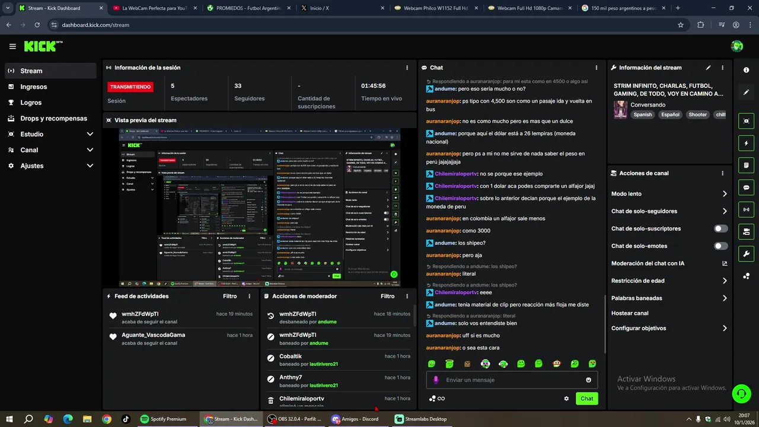Go to Logros in left navigation

[50, 103]
